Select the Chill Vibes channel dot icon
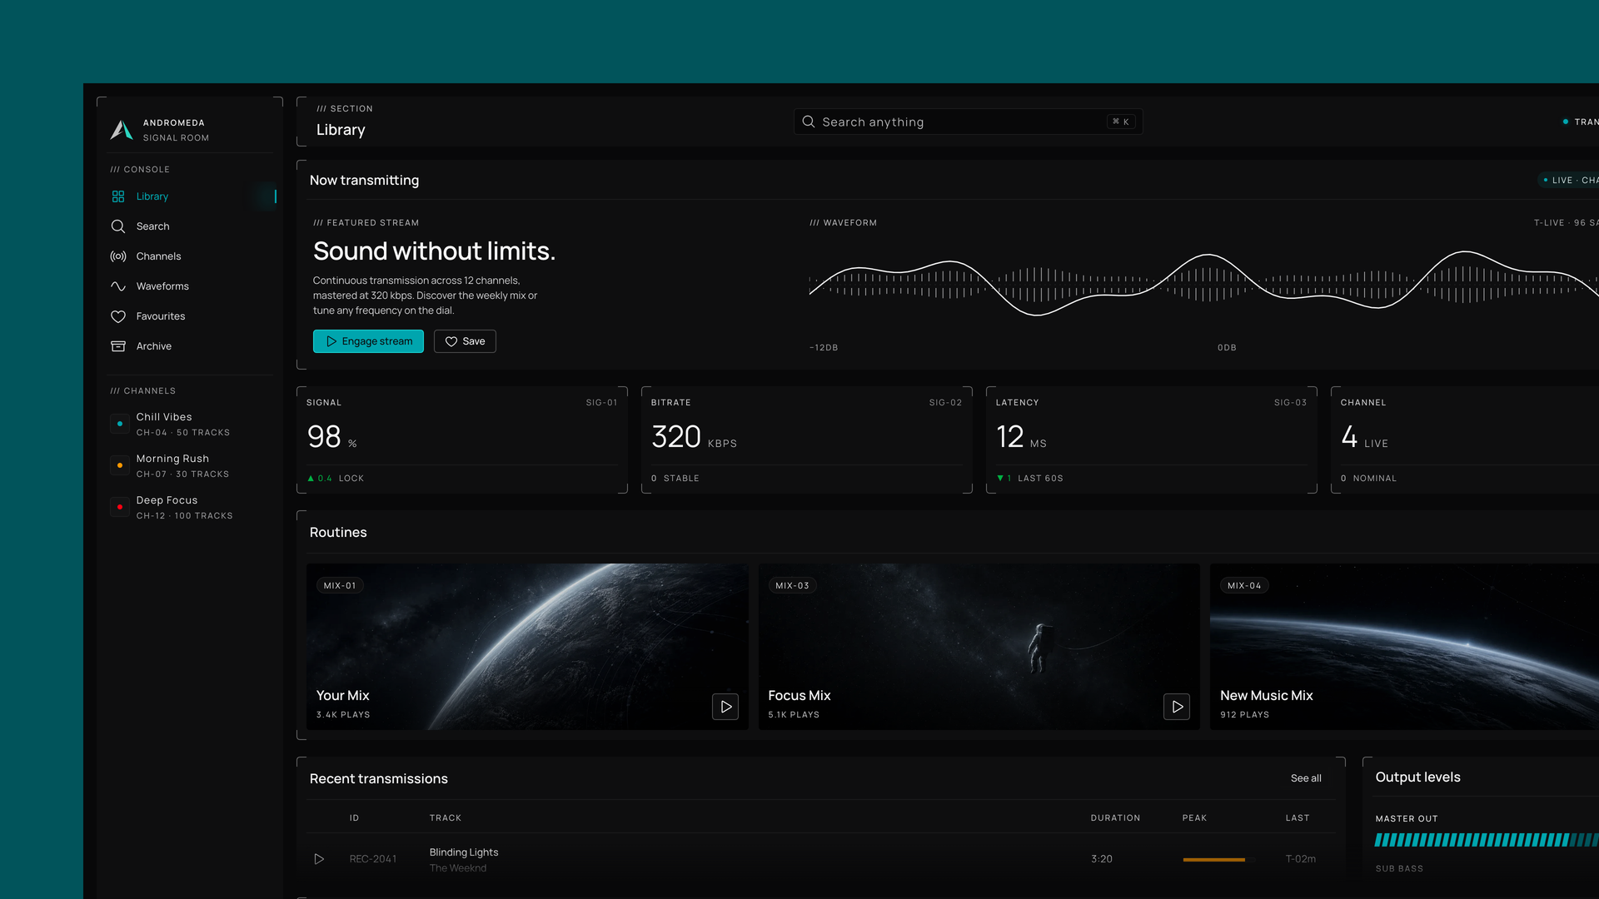This screenshot has width=1599, height=899. 120,424
